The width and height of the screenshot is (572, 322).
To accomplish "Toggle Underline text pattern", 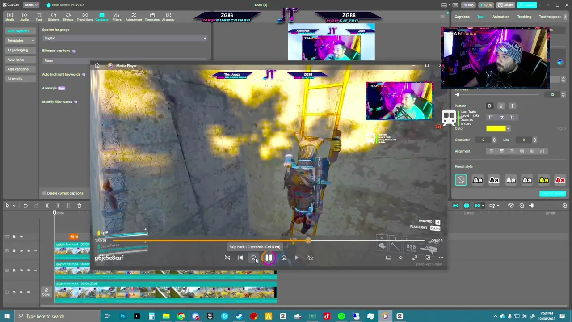I will click(501, 106).
